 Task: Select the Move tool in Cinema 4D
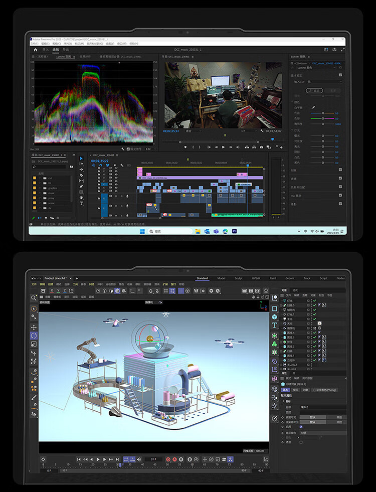[x=34, y=327]
